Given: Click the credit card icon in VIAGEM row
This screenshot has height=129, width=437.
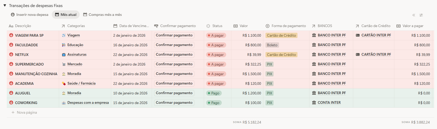Looking at the screenshot, I should pyautogui.click(x=358, y=35).
